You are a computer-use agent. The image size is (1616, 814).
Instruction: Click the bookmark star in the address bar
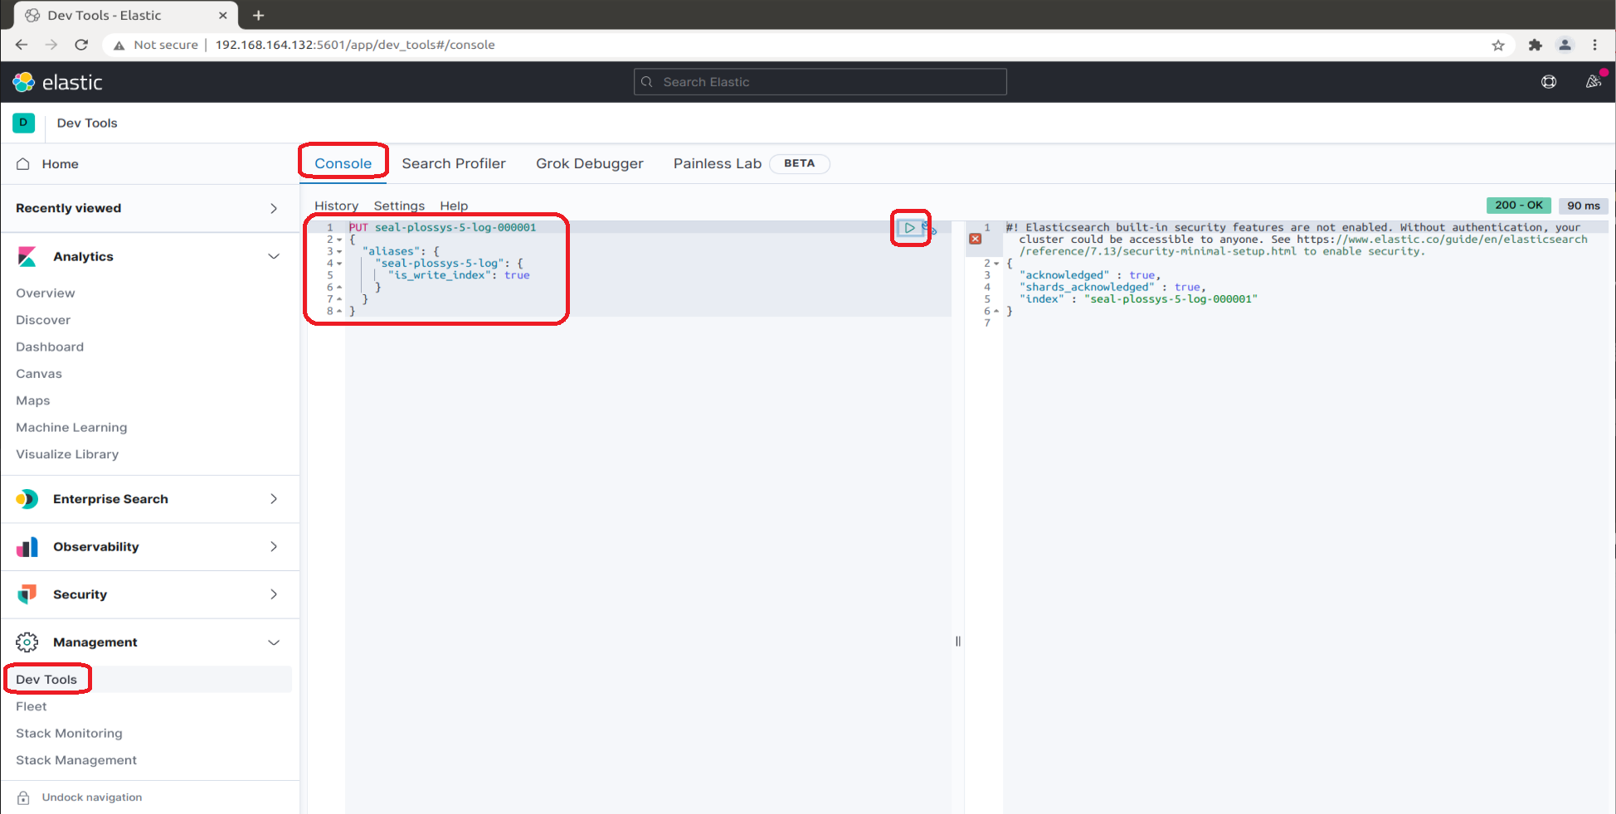[x=1498, y=45]
